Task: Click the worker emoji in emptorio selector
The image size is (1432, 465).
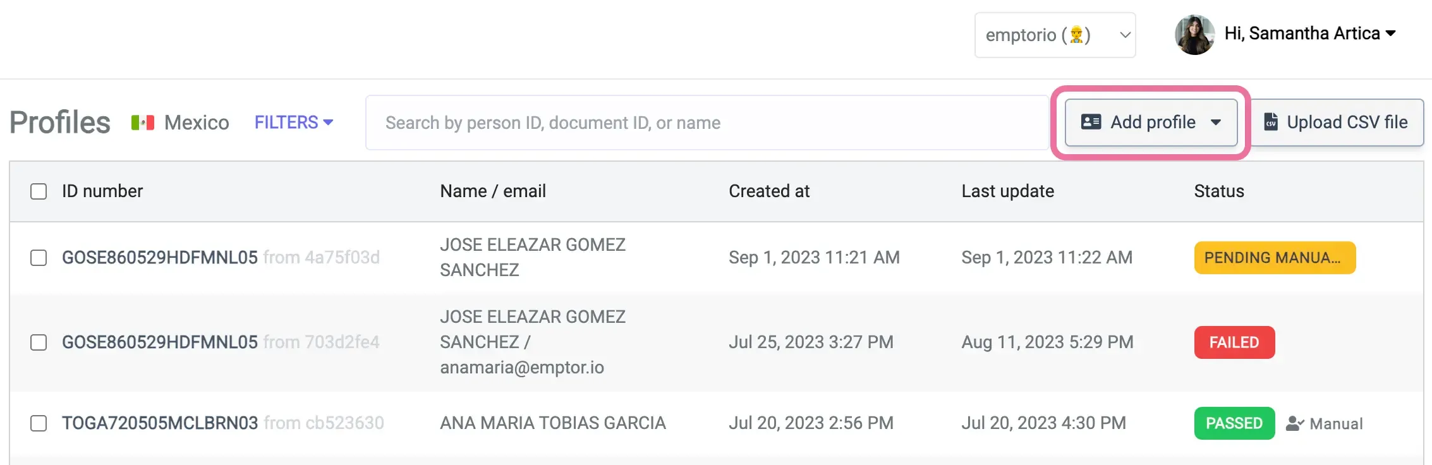Action: pyautogui.click(x=1076, y=35)
